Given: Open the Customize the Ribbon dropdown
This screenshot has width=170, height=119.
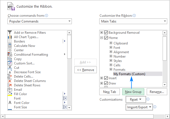Looking at the screenshot, I should tap(133, 21).
